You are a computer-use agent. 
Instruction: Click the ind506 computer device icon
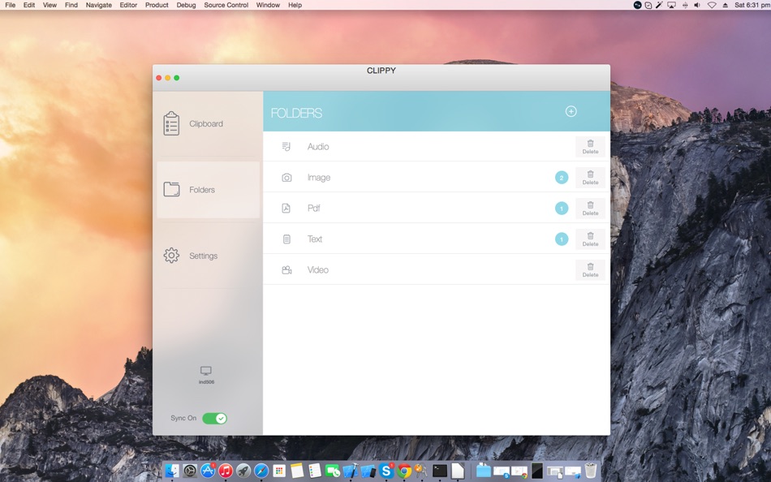[x=206, y=371]
